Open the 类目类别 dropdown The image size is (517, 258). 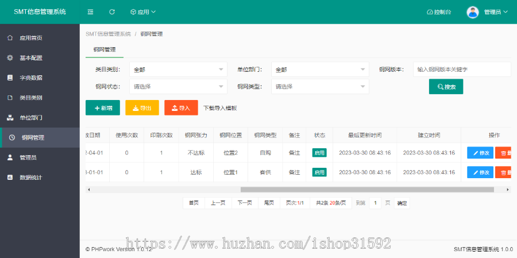[179, 70]
